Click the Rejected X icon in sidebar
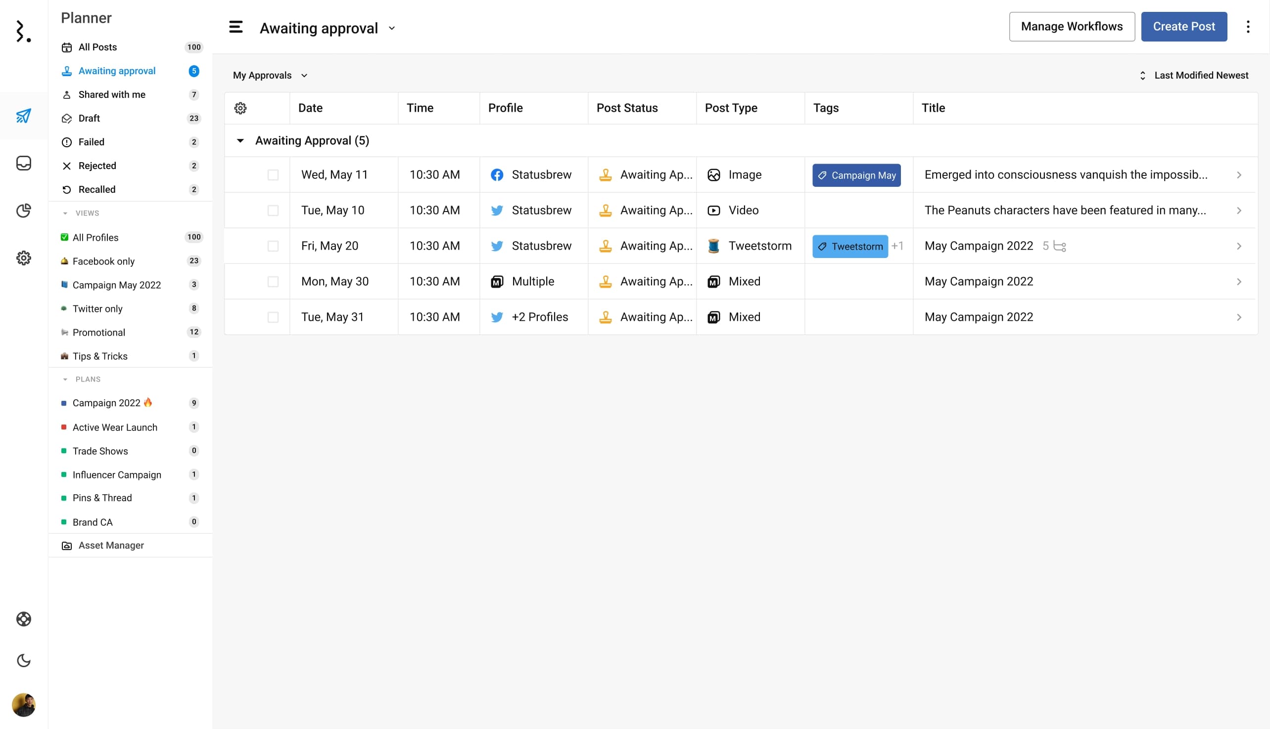Image resolution: width=1270 pixels, height=729 pixels. (x=67, y=166)
